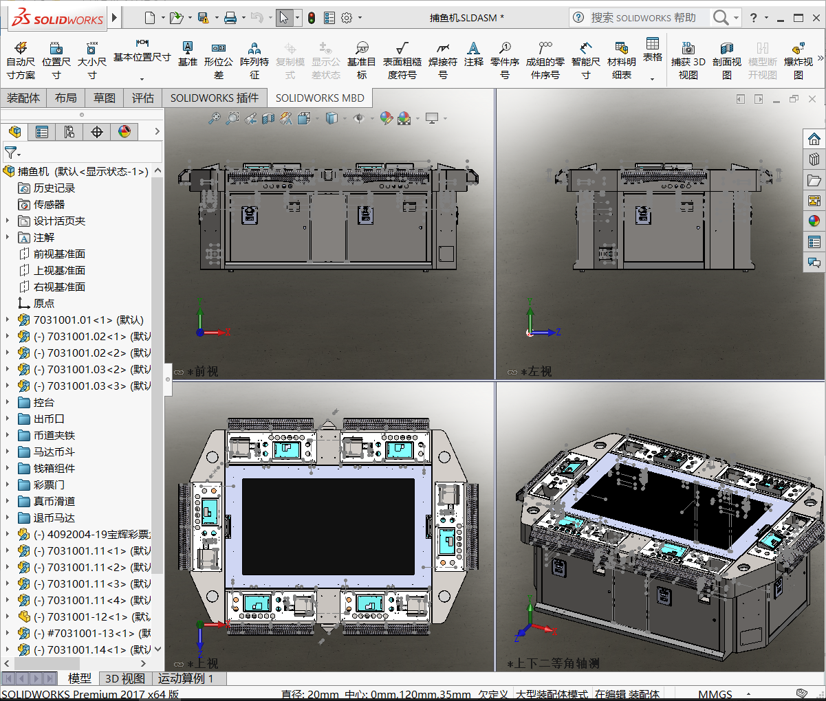This screenshot has width=826, height=701.
Task: Select the Previous View arrow icon
Action: point(251,118)
